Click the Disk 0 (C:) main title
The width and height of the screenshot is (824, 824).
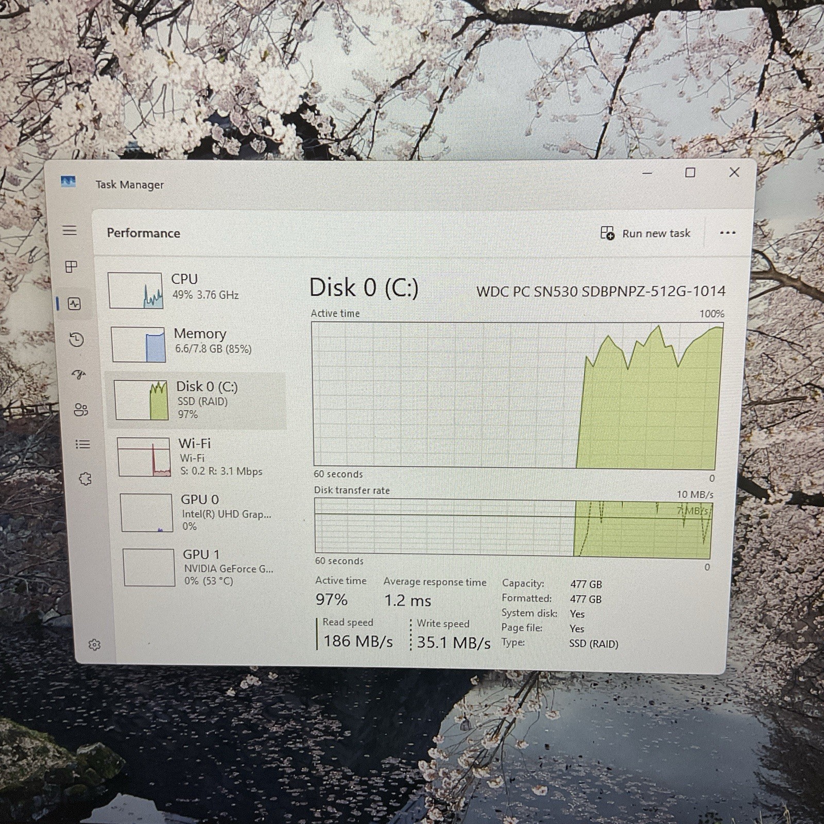tap(364, 287)
